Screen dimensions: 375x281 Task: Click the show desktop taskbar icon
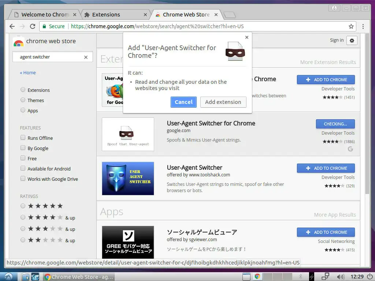click(246, 277)
